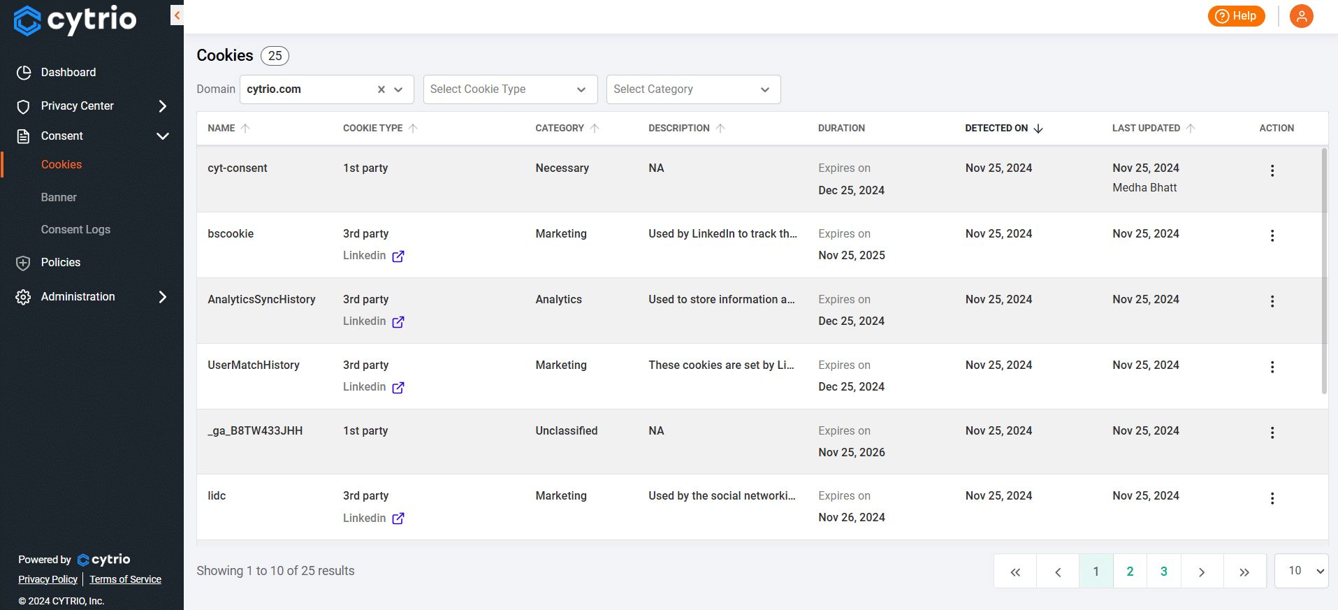Select Cookies in the sidebar
The height and width of the screenshot is (610, 1338).
[61, 165]
